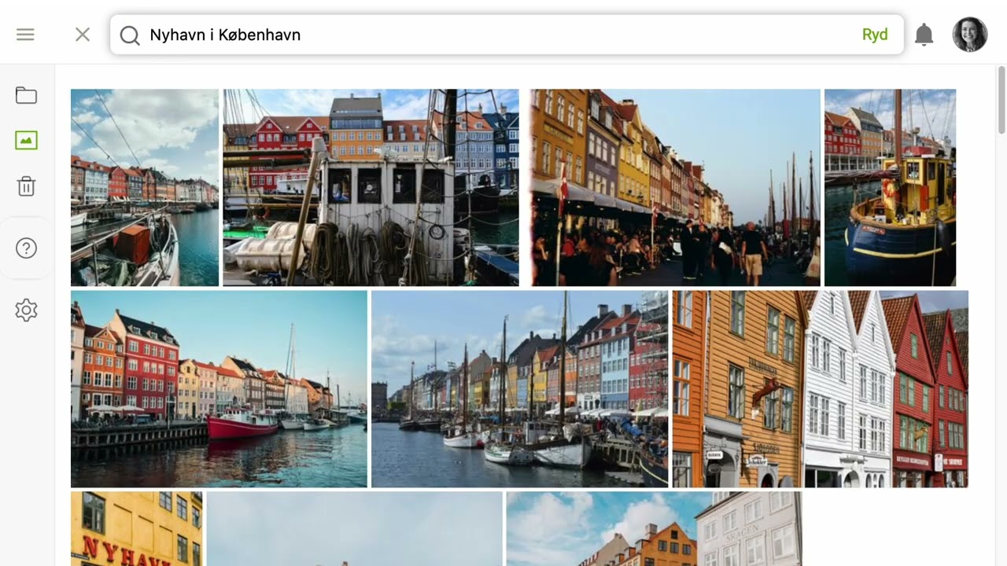The width and height of the screenshot is (1007, 566).
Task: Open Help via the question mark icon
Action: click(26, 248)
